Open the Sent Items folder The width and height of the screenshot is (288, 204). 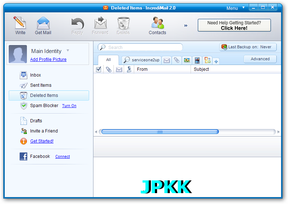[41, 85]
